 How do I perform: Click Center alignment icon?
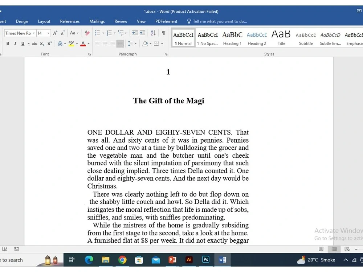(105, 44)
